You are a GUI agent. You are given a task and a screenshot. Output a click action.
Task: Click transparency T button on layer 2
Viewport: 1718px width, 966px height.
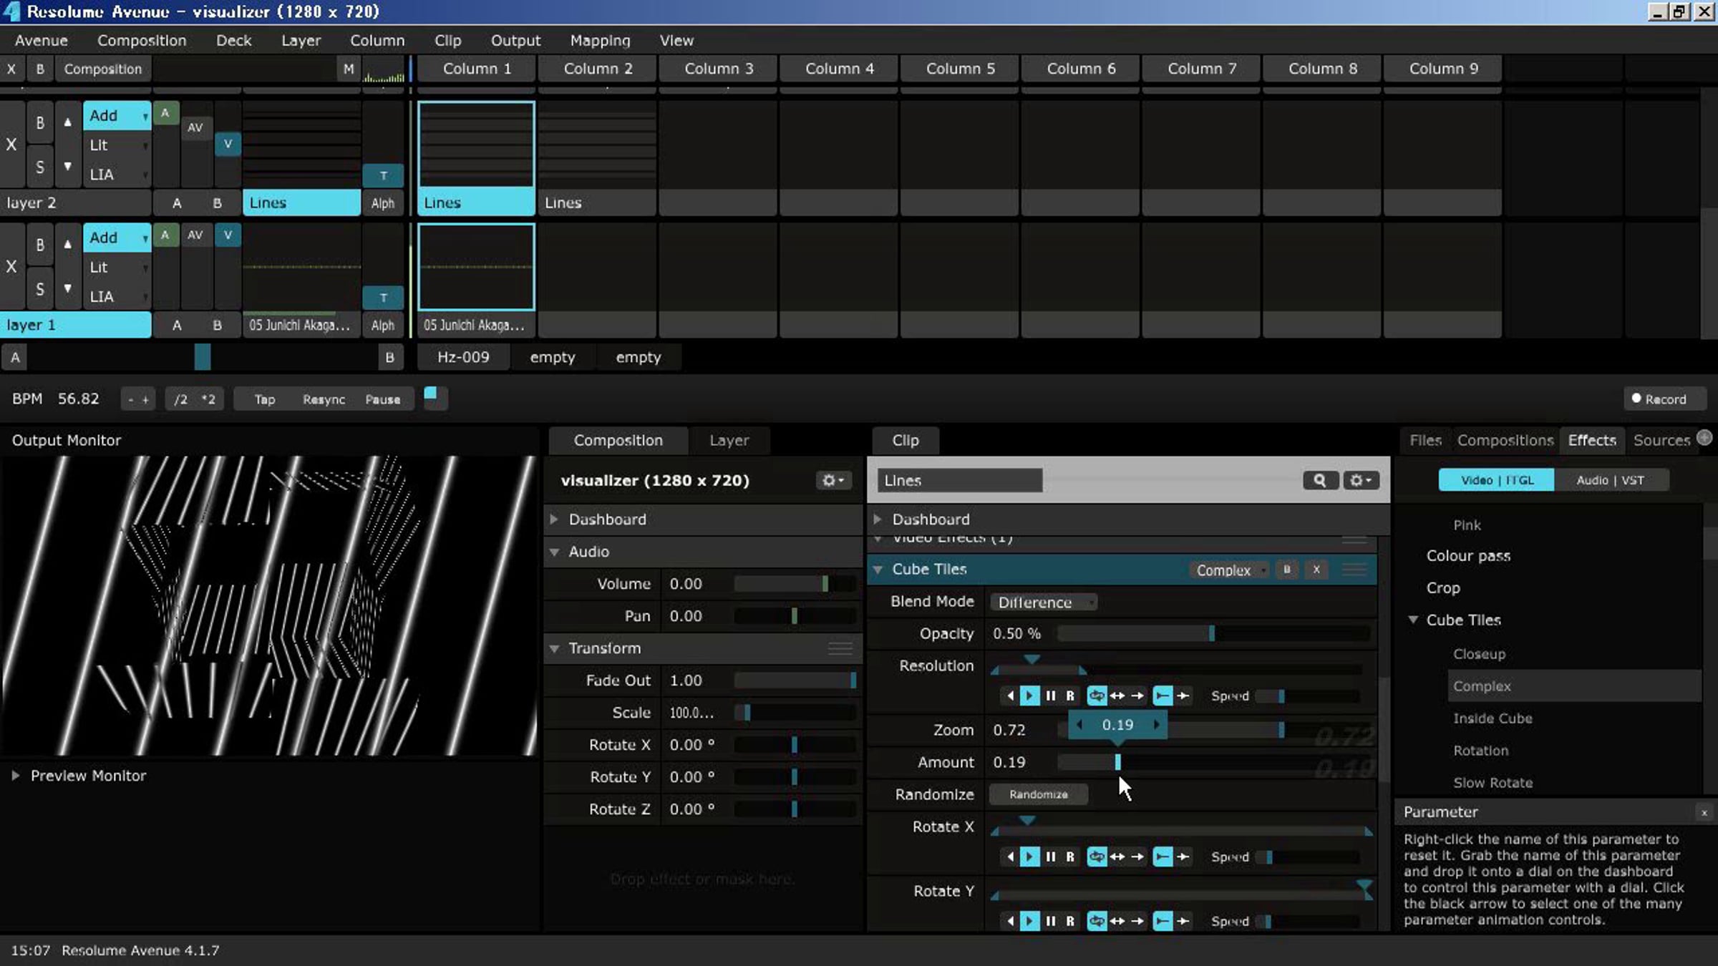point(383,175)
